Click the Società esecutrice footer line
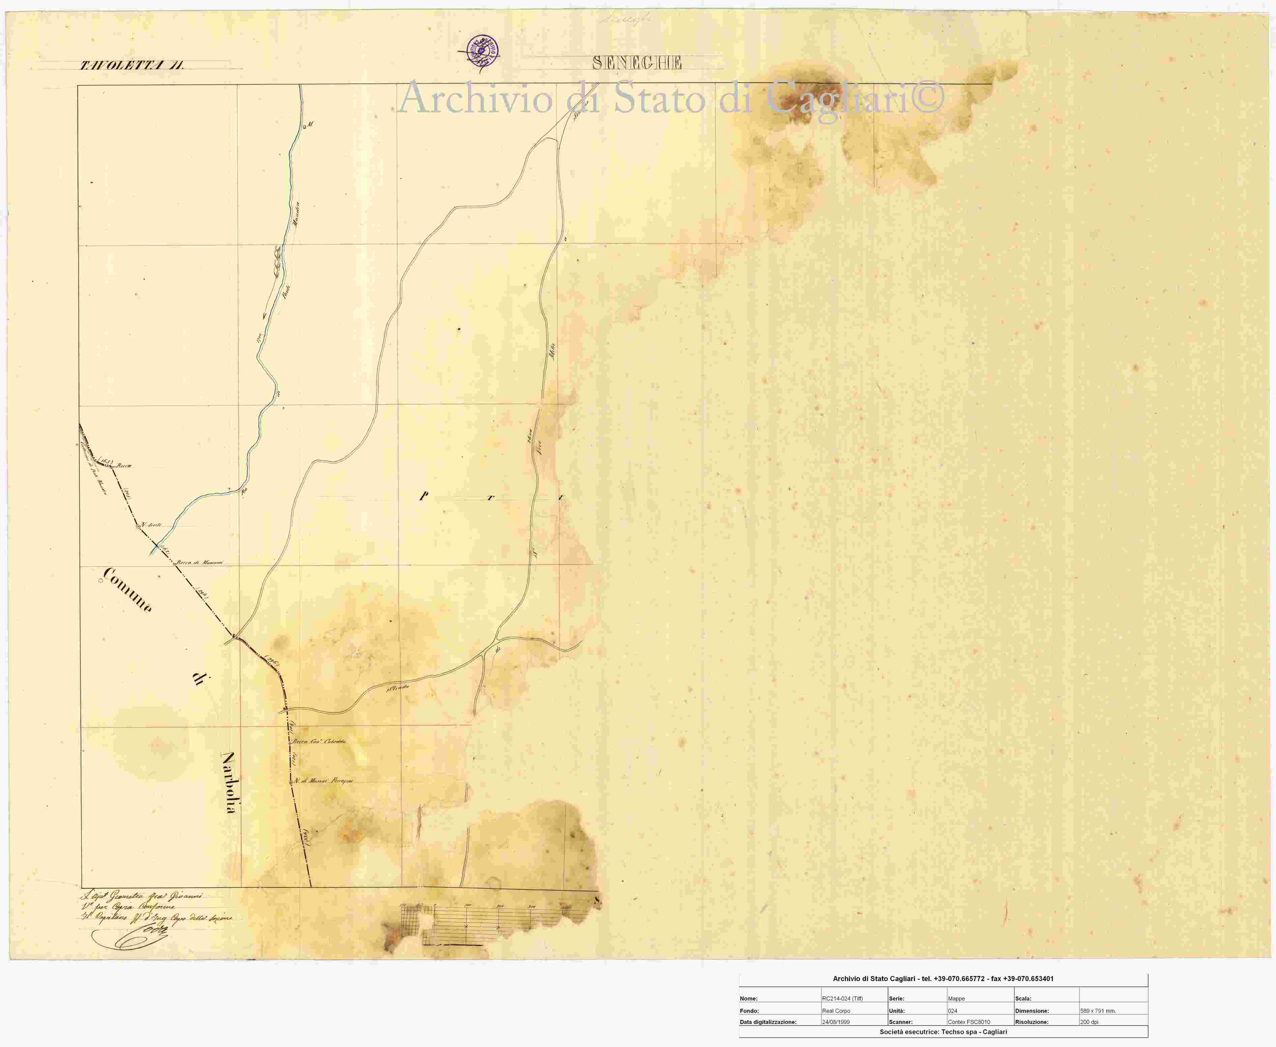The height and width of the screenshot is (1047, 1276). [943, 1032]
